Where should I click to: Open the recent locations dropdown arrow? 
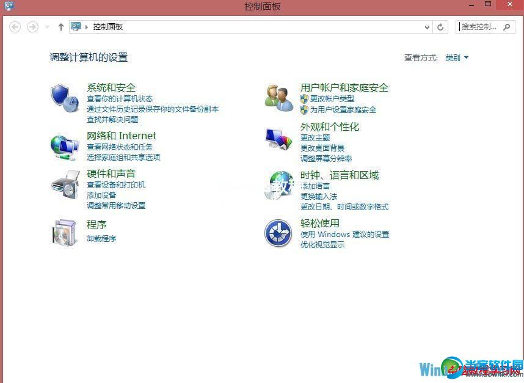click(47, 27)
